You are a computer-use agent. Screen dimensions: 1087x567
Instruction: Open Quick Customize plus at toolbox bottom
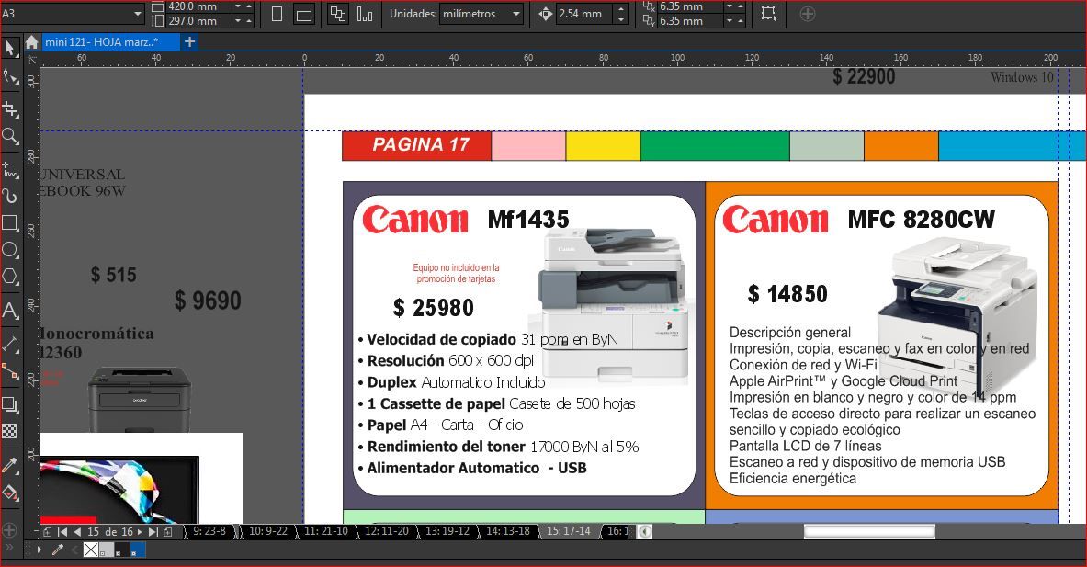[10, 530]
